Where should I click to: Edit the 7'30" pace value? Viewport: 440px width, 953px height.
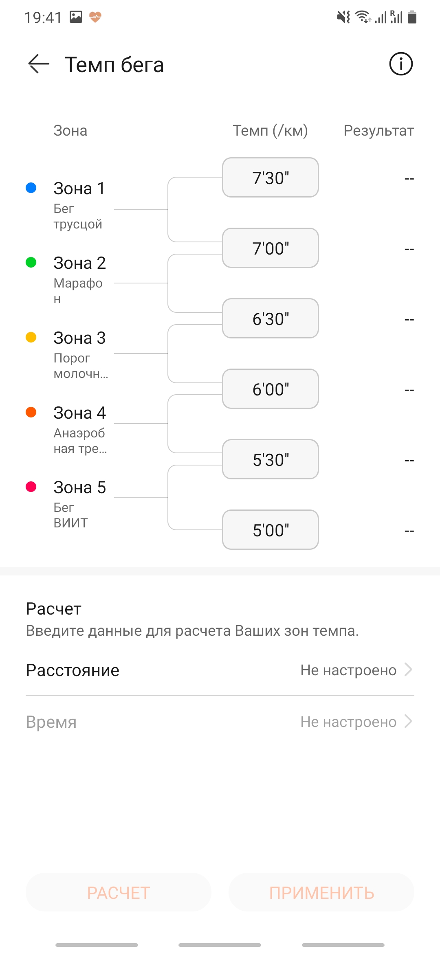coord(271,178)
